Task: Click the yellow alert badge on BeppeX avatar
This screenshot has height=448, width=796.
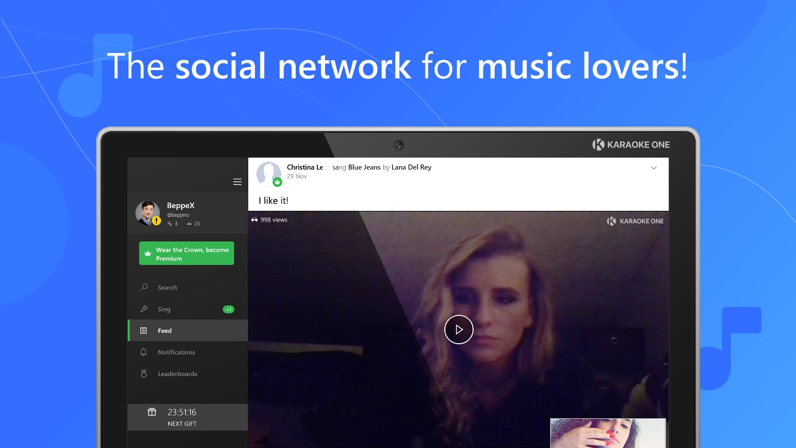Action: coord(156,221)
